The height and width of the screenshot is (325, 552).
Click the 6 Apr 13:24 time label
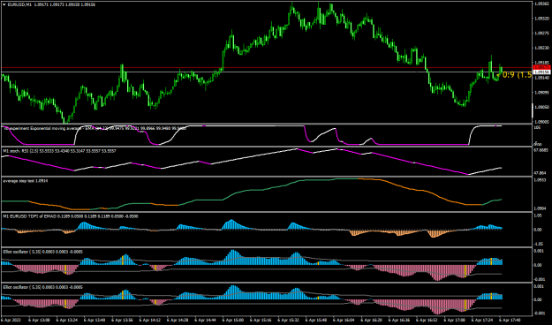click(67, 320)
